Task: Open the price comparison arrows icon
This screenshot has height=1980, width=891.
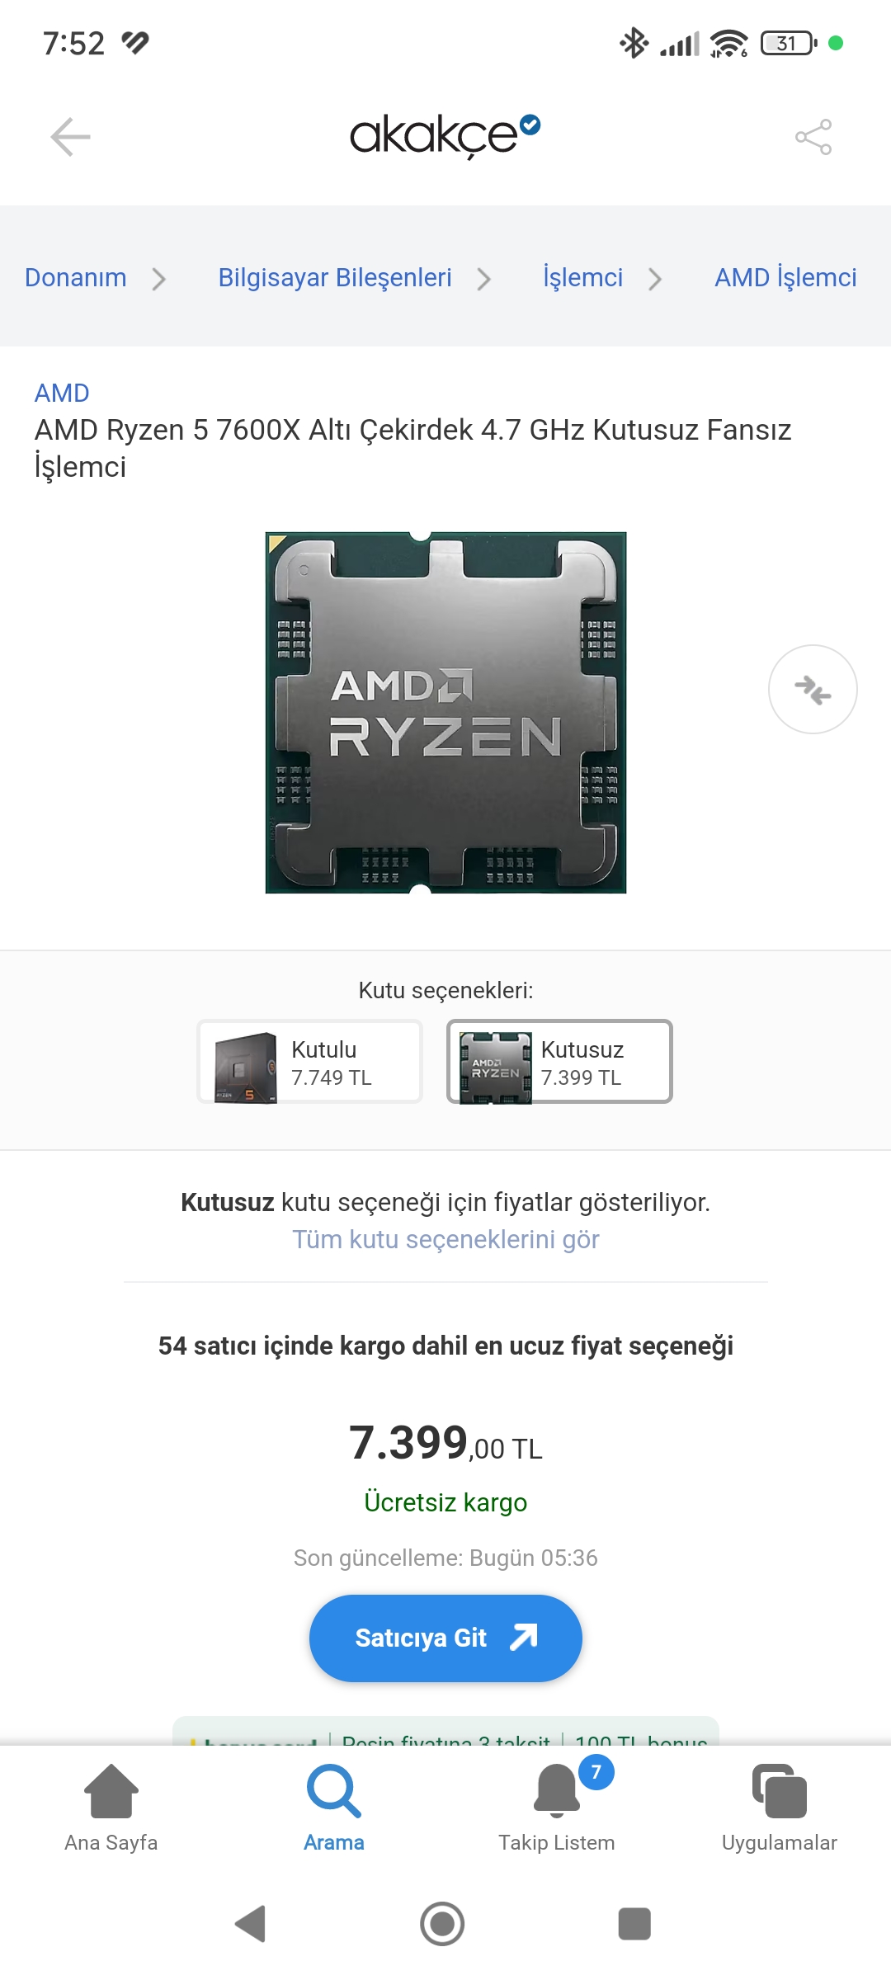Action: 813,689
